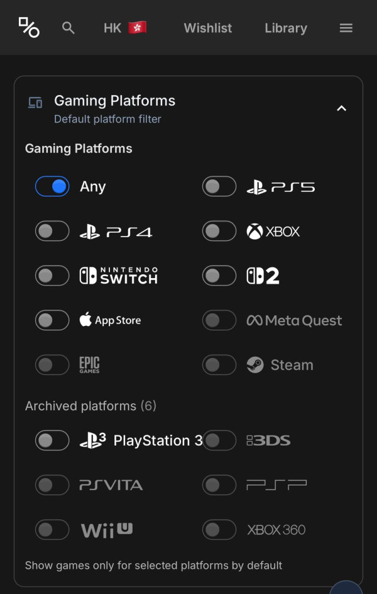Enable the App Store platform toggle
This screenshot has height=594, width=377.
point(52,320)
